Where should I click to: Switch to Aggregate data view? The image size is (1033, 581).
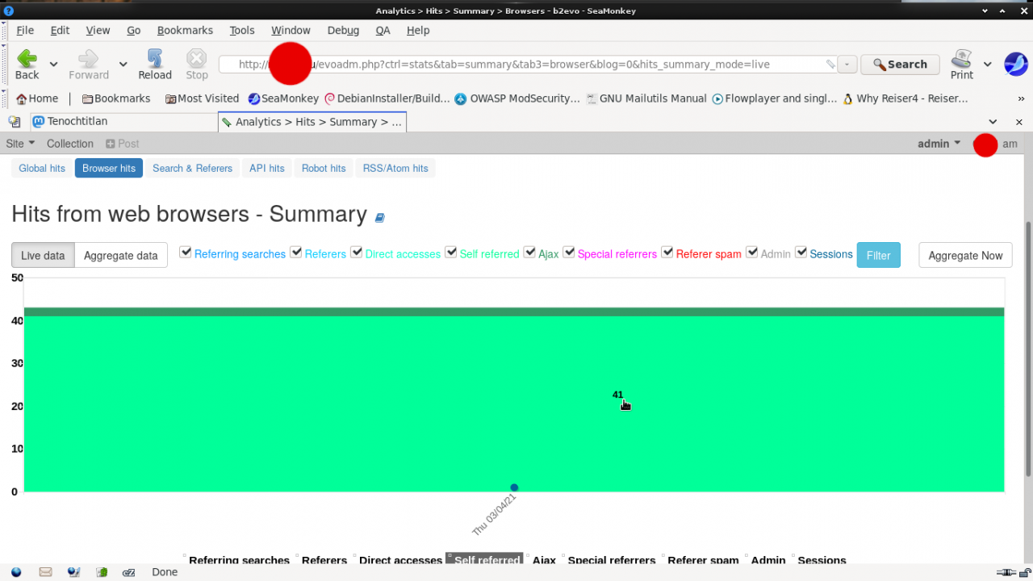[x=121, y=255]
